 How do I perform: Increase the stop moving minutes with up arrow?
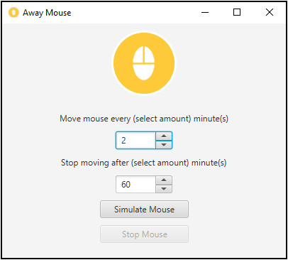tap(164, 180)
